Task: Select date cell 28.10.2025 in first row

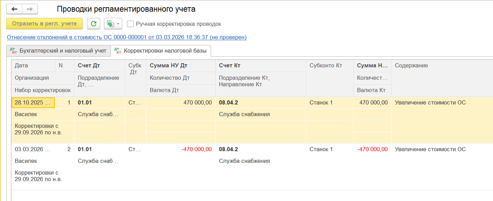Action: 33,103
